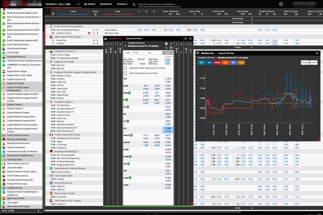323x215 pixels.
Task: Expand the +0.5 handicap column
Action: tap(106, 44)
